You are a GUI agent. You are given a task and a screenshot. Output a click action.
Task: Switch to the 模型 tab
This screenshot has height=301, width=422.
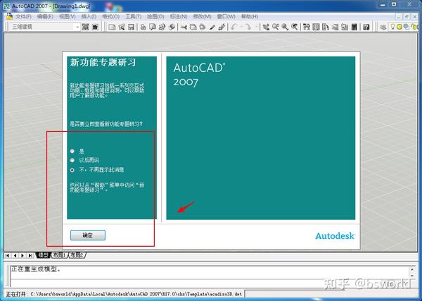44,255
